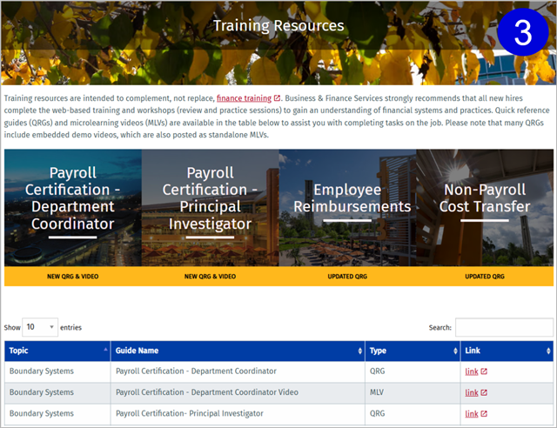Click UPDATED QRG under Employee Reimbursements

[347, 277]
